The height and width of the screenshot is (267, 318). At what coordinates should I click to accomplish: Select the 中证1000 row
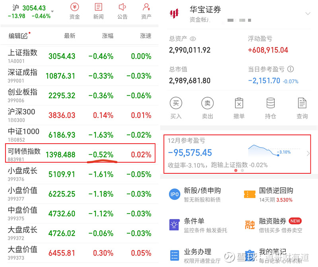tap(80, 134)
